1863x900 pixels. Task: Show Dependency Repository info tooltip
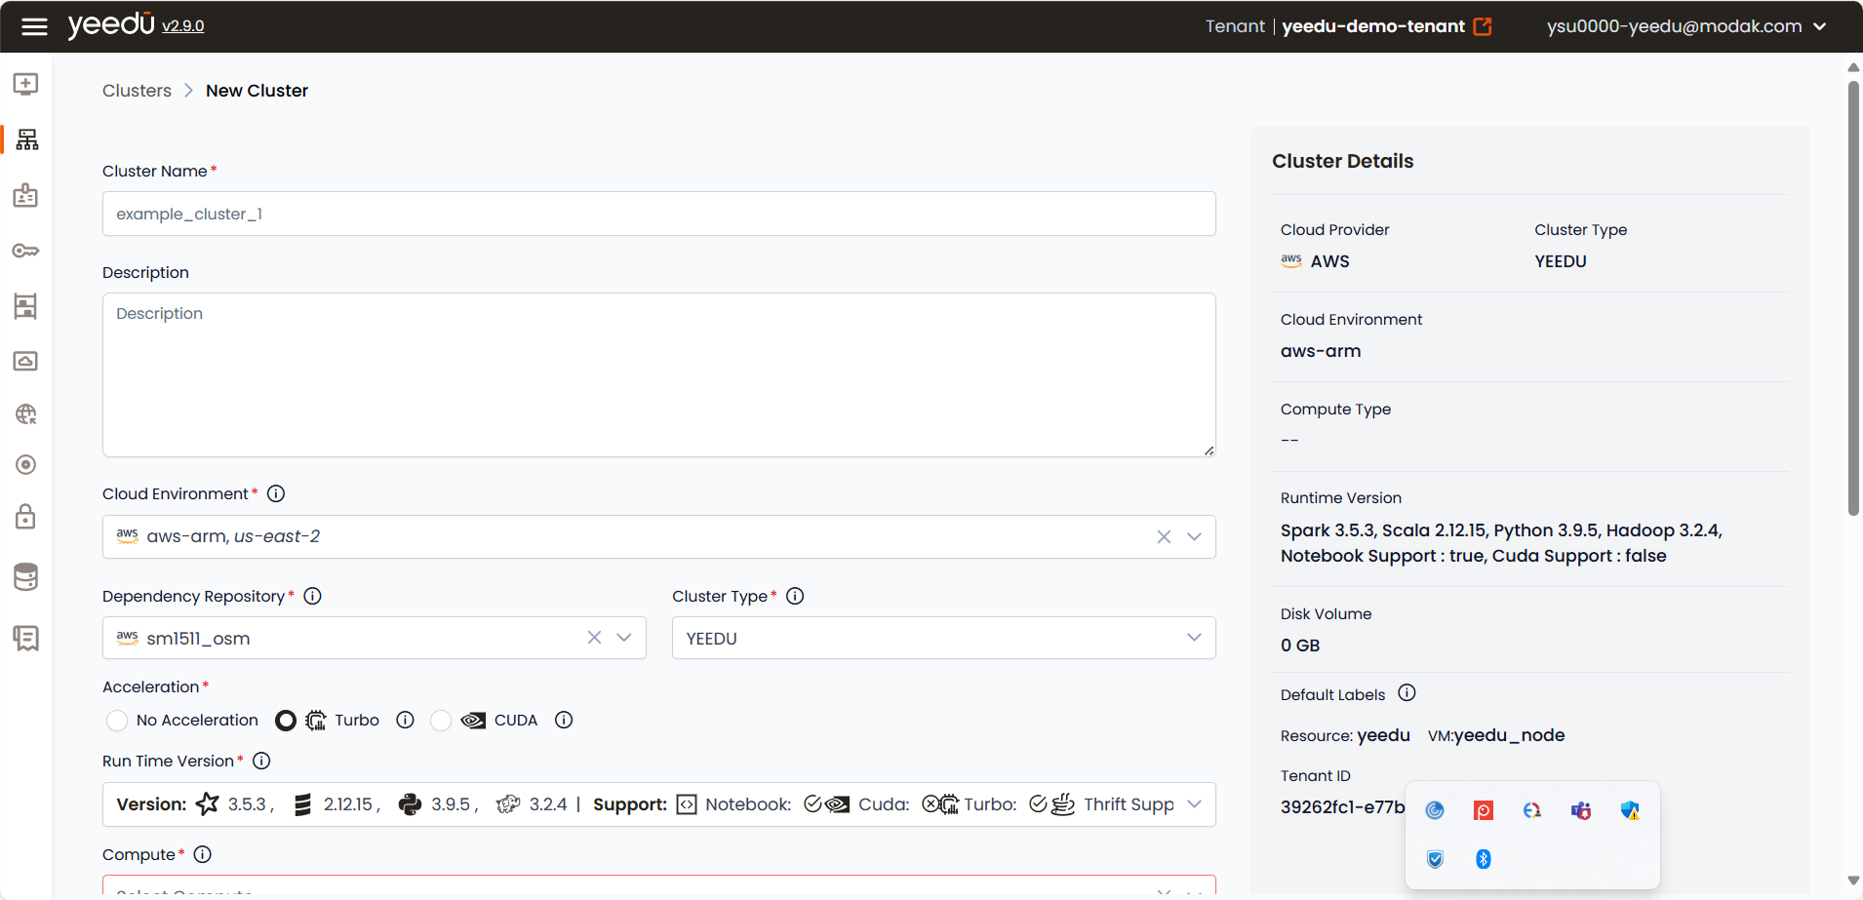click(312, 596)
